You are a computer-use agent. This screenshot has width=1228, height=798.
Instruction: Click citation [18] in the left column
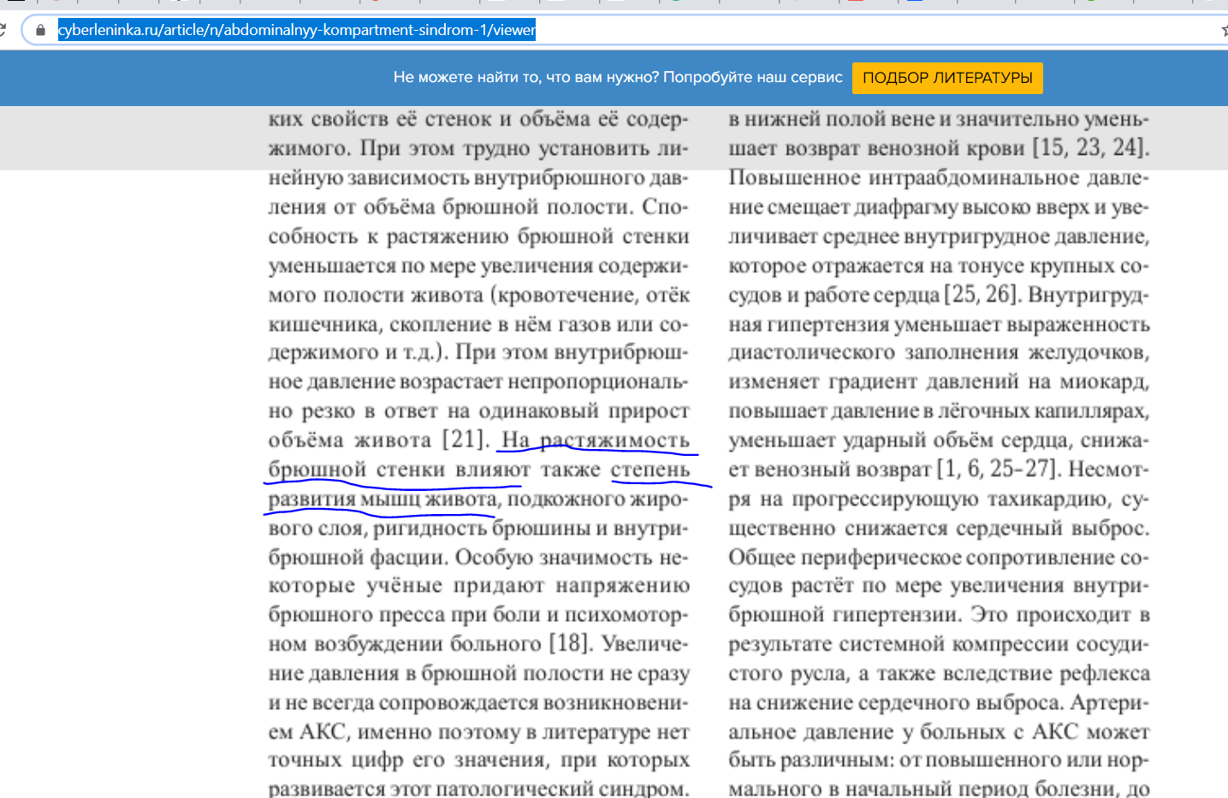pyautogui.click(x=569, y=643)
